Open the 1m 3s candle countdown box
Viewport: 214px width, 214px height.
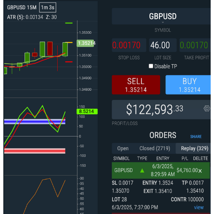pyautogui.click(x=48, y=7)
